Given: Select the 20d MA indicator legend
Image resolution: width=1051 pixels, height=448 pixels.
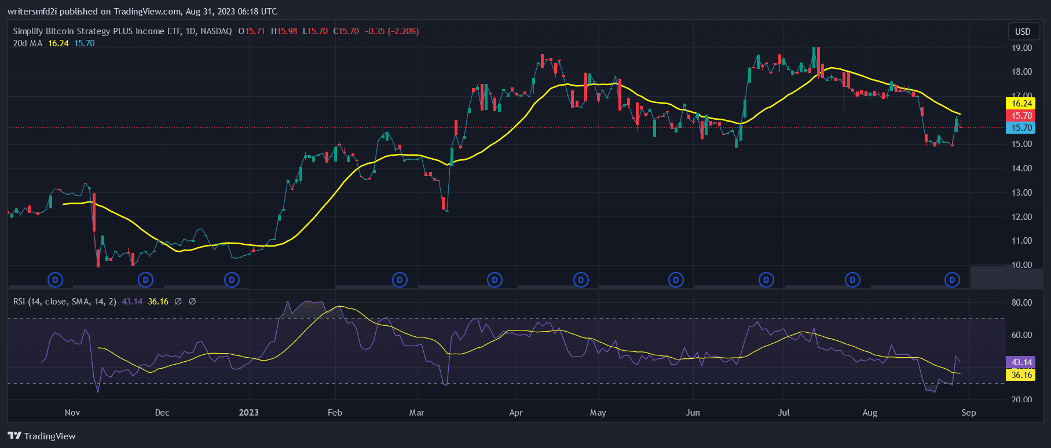Looking at the screenshot, I should 28,43.
